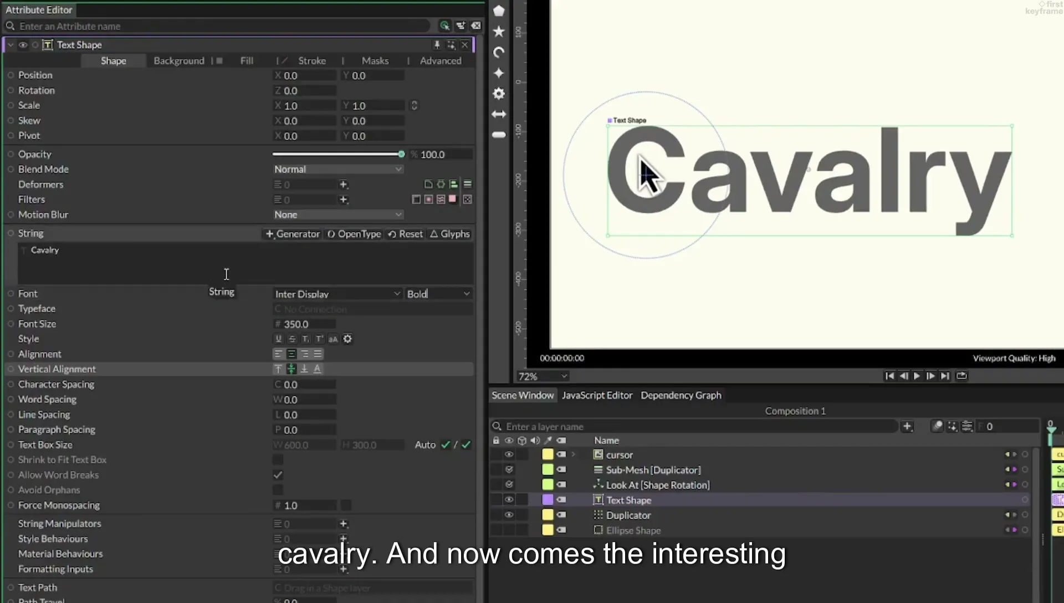Click Text Shape layer purple color swatch

coord(548,500)
